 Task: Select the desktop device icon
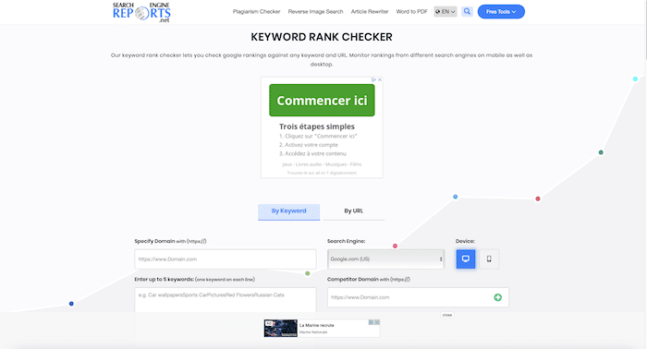pos(466,259)
